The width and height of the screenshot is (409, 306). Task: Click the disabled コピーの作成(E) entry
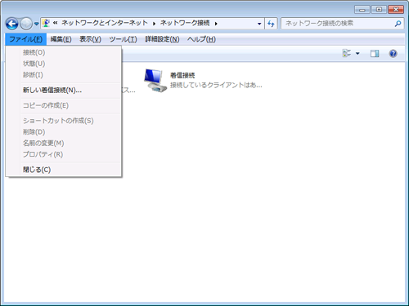(x=64, y=105)
